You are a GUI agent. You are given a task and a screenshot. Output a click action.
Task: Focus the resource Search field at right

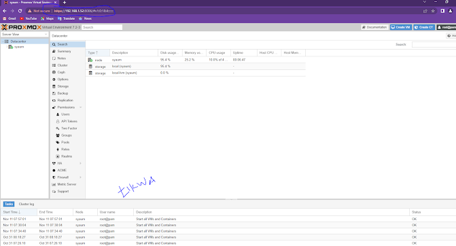434,44
